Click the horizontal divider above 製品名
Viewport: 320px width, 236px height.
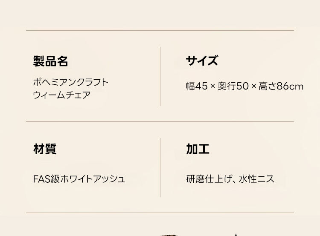click(x=160, y=31)
